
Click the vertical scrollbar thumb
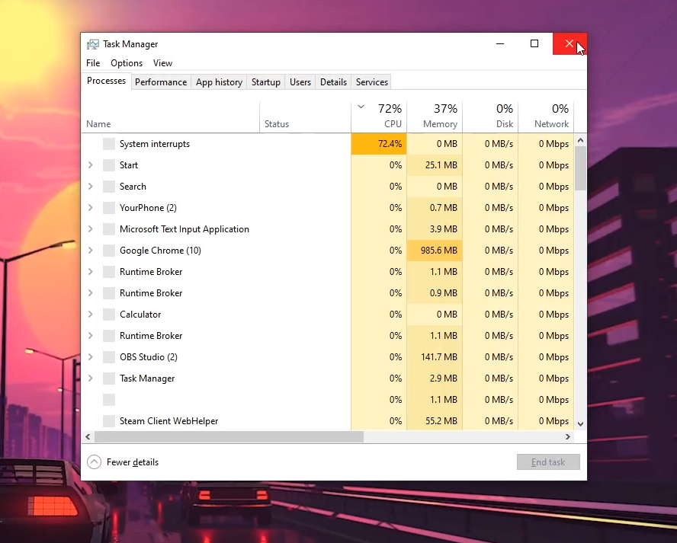(x=580, y=168)
